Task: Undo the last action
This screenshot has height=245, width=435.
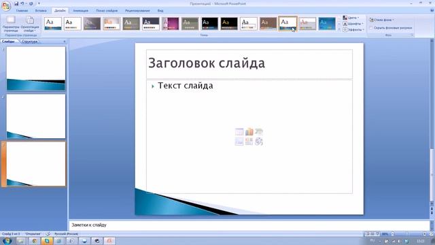Action: 22,3
